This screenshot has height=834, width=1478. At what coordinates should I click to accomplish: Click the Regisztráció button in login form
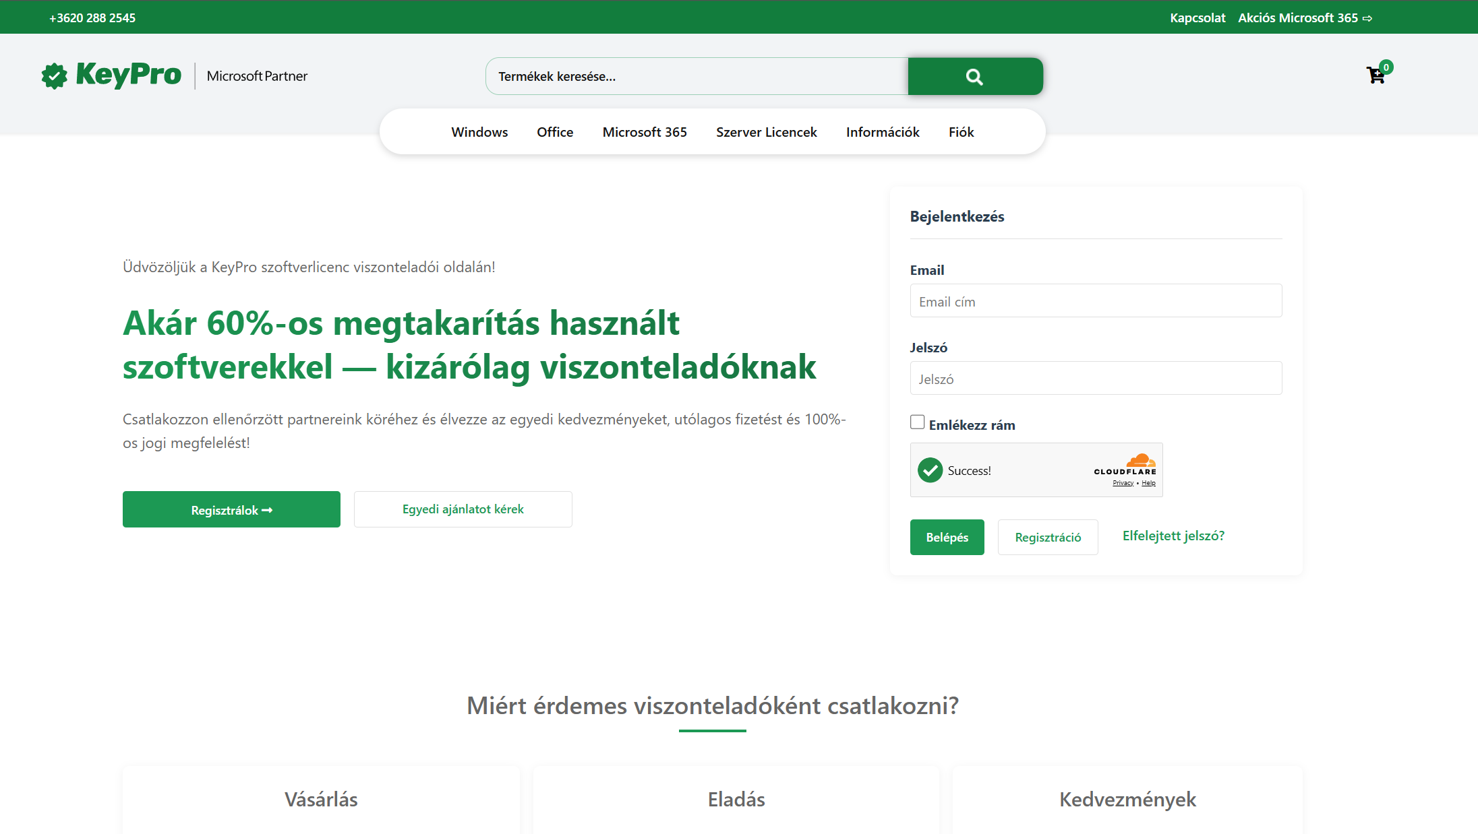pyautogui.click(x=1048, y=537)
